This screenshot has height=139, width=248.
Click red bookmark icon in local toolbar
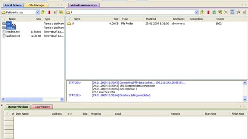[49, 12]
